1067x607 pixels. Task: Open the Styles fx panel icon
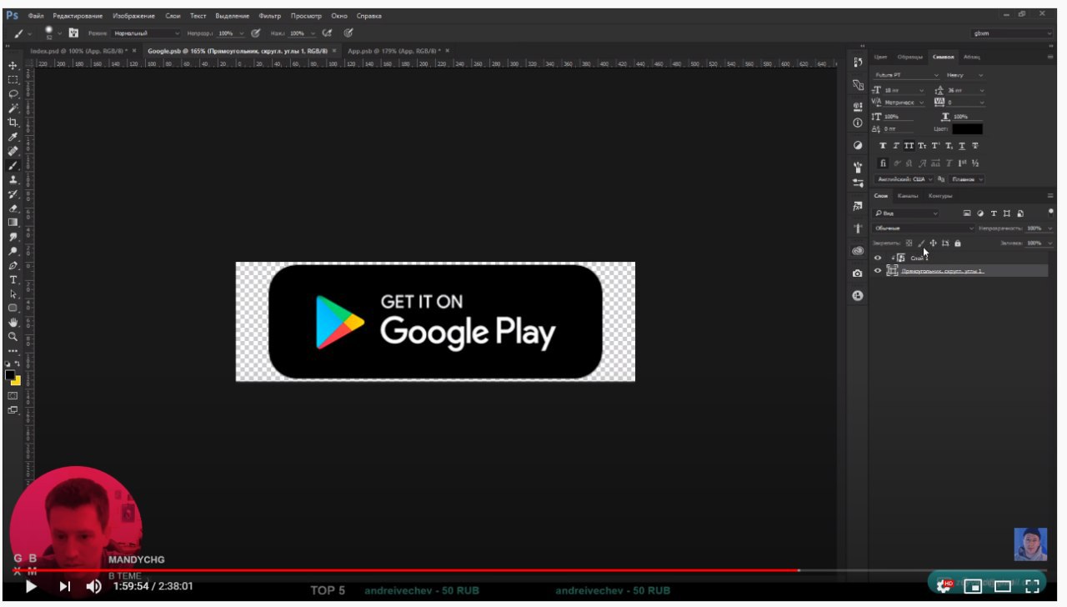[x=858, y=205]
